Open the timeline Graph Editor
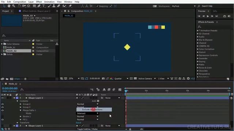The width and height of the screenshot is (234, 131). (x=120, y=90)
